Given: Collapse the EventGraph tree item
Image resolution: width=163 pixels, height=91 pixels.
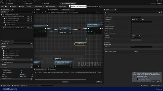Looking at the screenshot, I should pos(1,49).
